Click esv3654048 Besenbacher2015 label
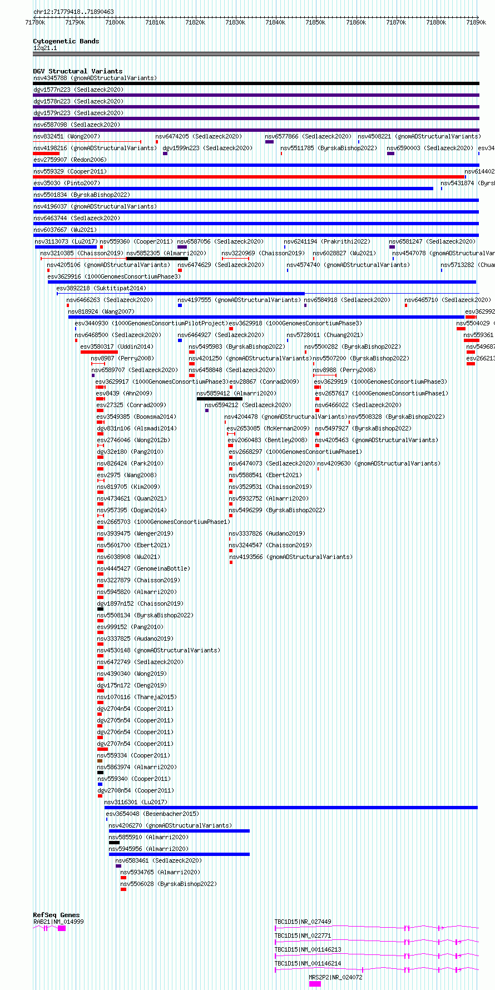Screen dimensions: 495x990 tap(152, 814)
